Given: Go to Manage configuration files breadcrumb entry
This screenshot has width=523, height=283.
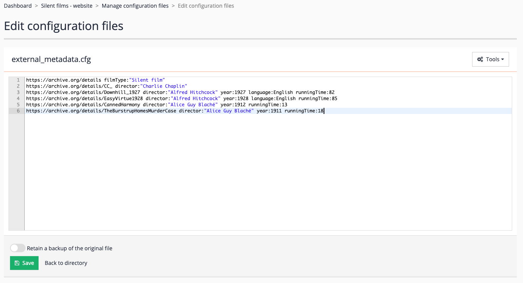Looking at the screenshot, I should click(x=135, y=5).
